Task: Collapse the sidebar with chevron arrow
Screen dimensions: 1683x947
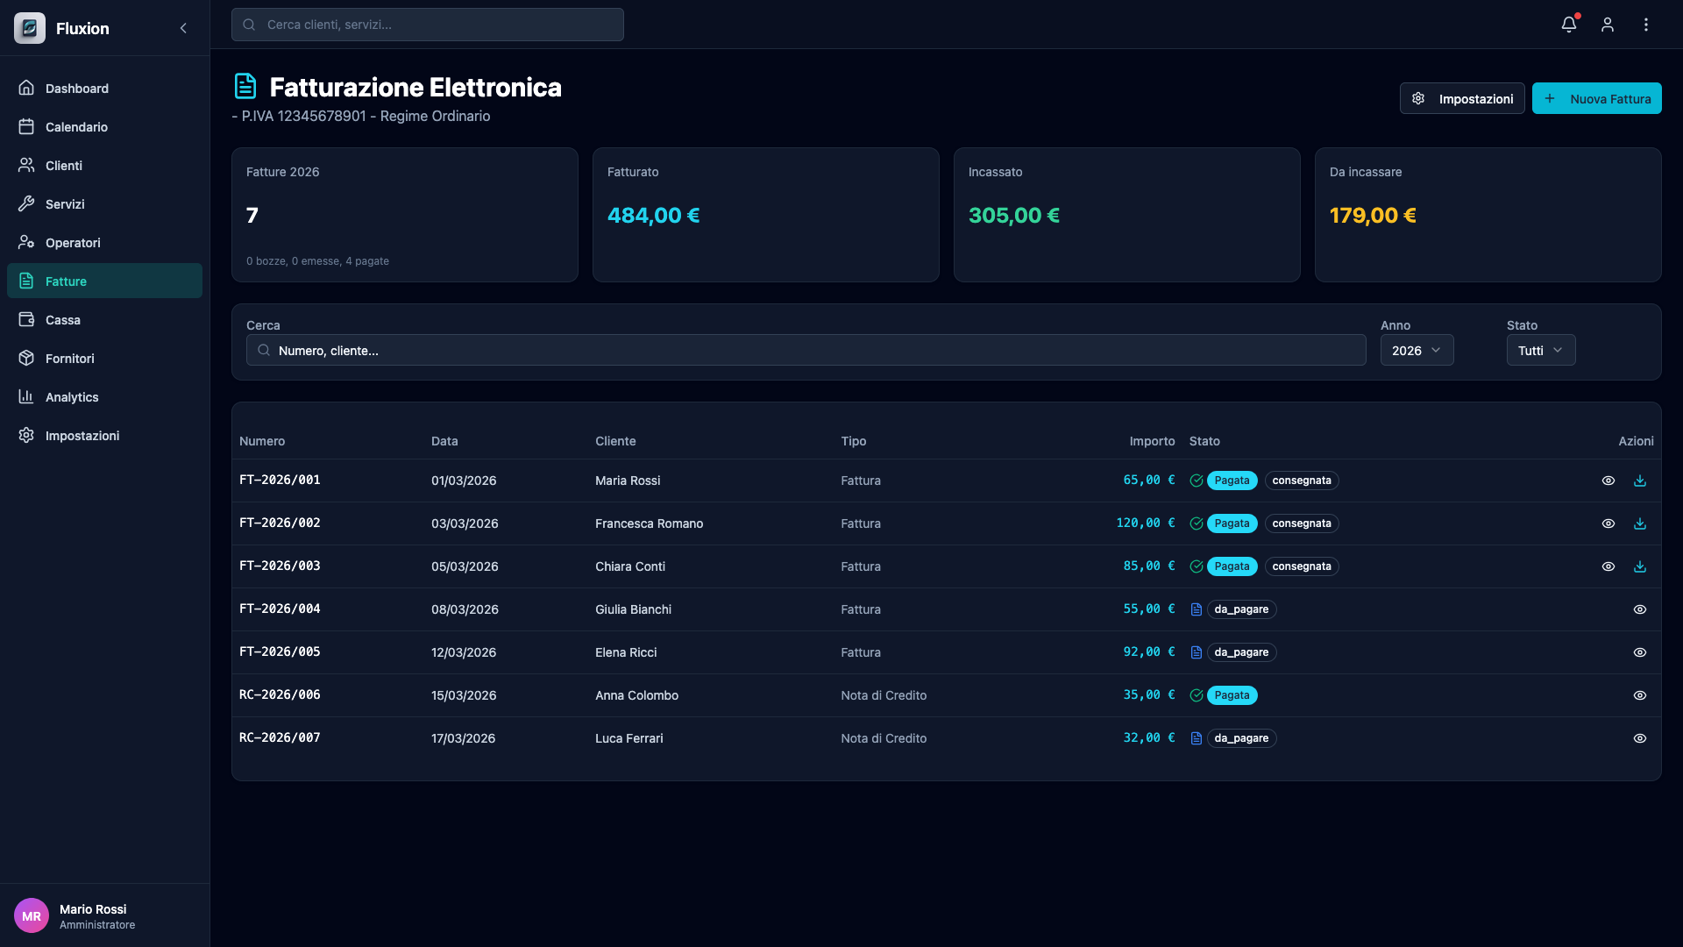Action: (x=183, y=28)
